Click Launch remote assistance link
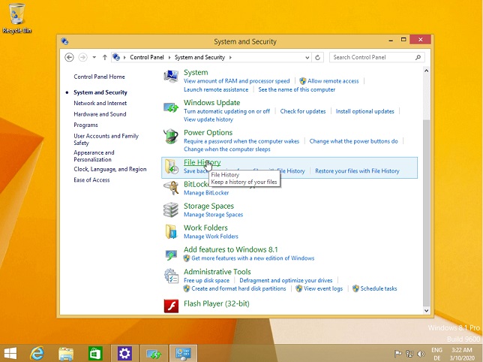 click(x=216, y=89)
